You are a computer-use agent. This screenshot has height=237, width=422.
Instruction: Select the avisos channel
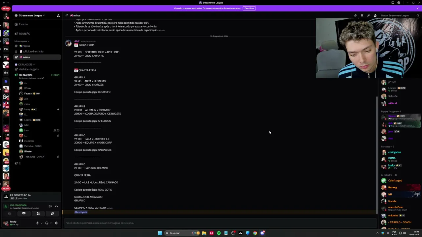coord(37,57)
